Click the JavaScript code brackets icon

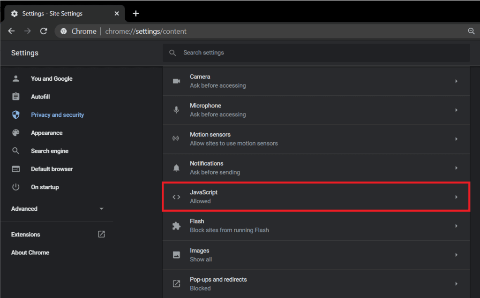[x=176, y=197]
